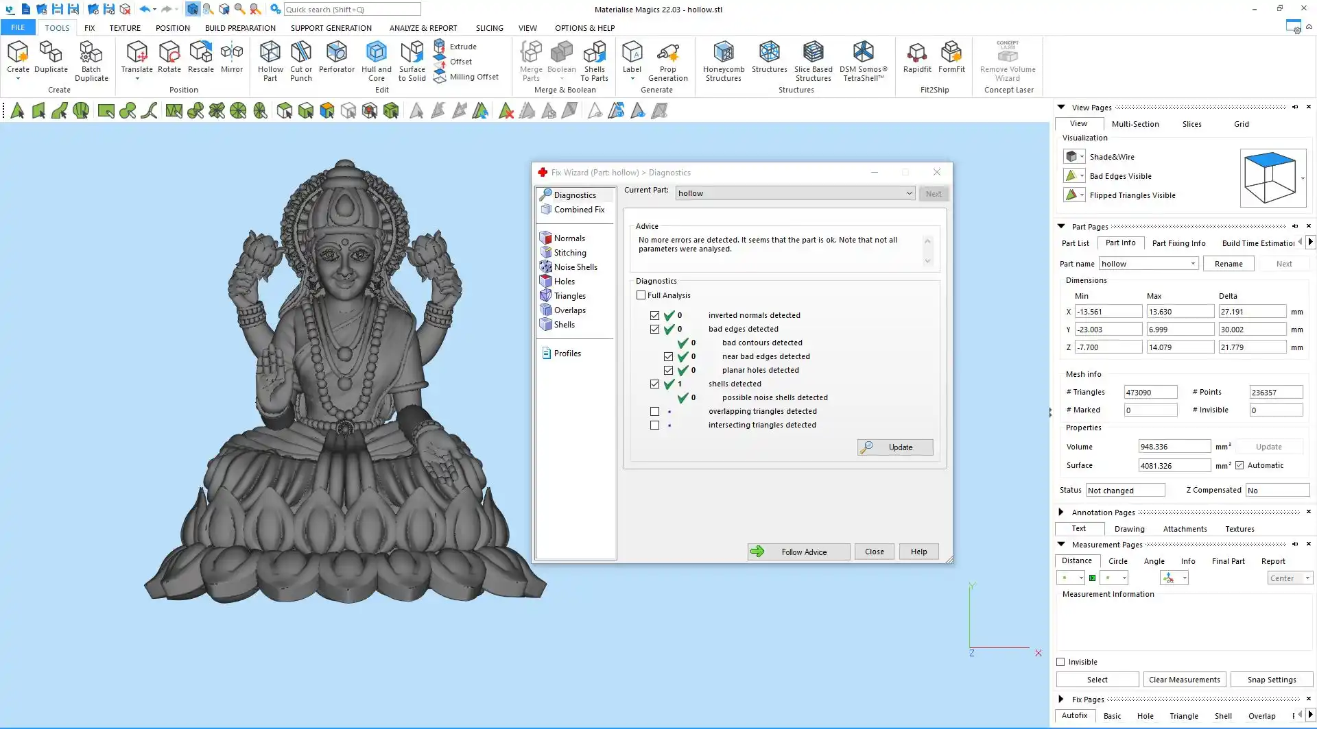Click the Cut or Punch tool

(x=300, y=60)
